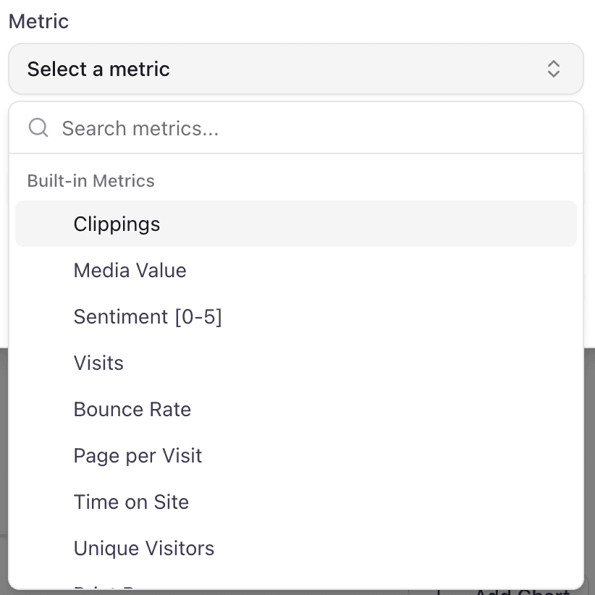
Task: Choose Media Value from the metric list
Action: (x=130, y=270)
